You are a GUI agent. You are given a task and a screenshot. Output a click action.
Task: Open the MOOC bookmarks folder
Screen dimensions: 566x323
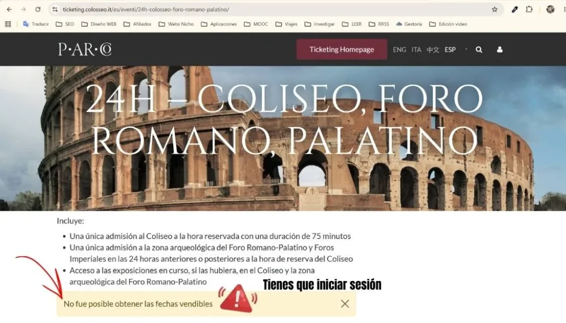point(256,24)
